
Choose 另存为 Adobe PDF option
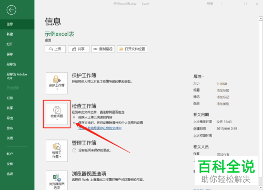pos(17,76)
